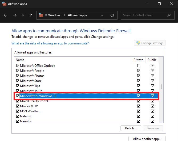Click the firewall icon in address bar

click(41, 15)
